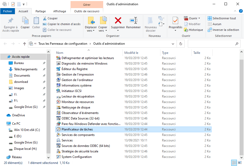Open the Quick Access Toolbar customize dropdown
Viewport: 244px width, 166px height.
(24, 4)
